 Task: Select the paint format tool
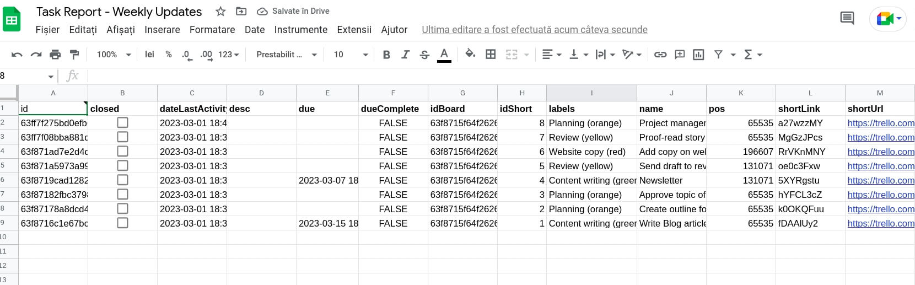[74, 55]
